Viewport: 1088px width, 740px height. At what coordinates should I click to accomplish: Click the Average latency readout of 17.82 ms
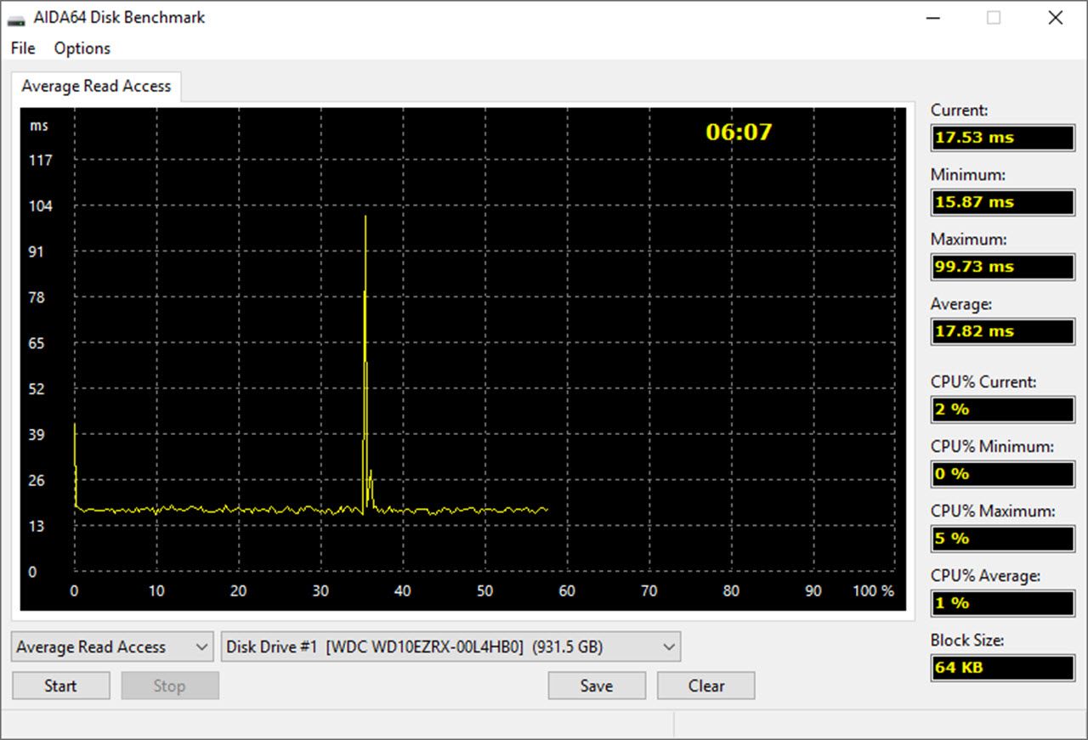coord(1001,331)
